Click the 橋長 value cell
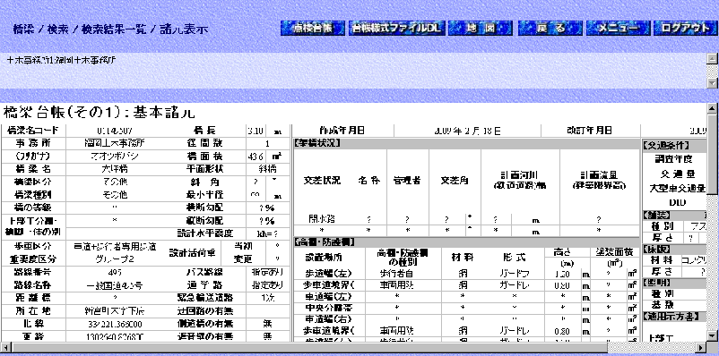 point(256,131)
